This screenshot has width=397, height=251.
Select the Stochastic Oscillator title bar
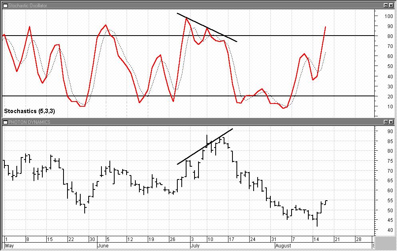coord(198,5)
